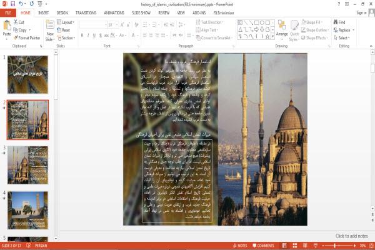This screenshot has width=375, height=250.
Task: Decrease the font size
Action: (129, 24)
